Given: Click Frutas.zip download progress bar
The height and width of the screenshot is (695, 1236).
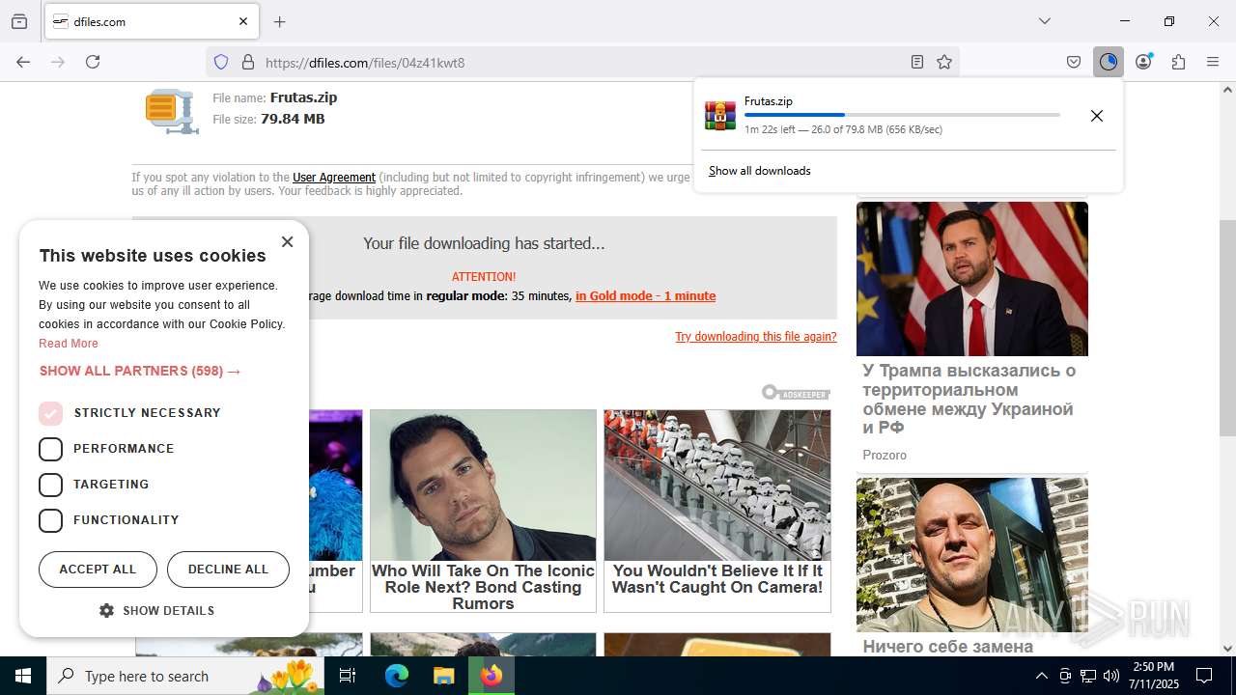Looking at the screenshot, I should tap(902, 115).
